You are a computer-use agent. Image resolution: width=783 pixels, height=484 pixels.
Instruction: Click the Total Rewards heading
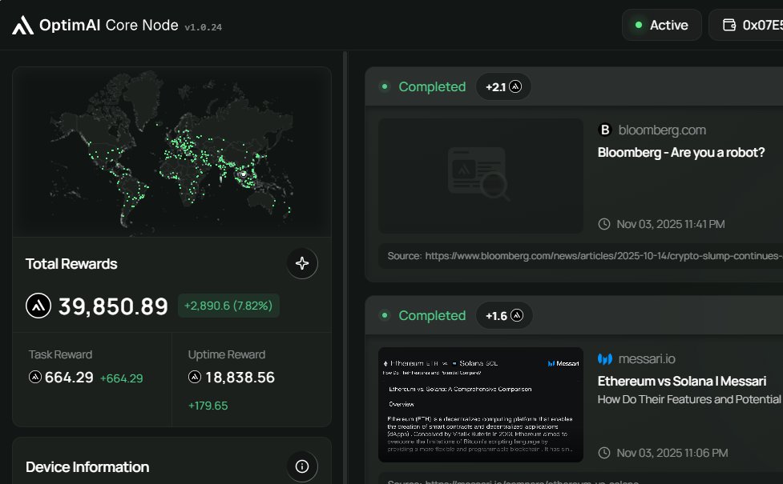(x=71, y=264)
